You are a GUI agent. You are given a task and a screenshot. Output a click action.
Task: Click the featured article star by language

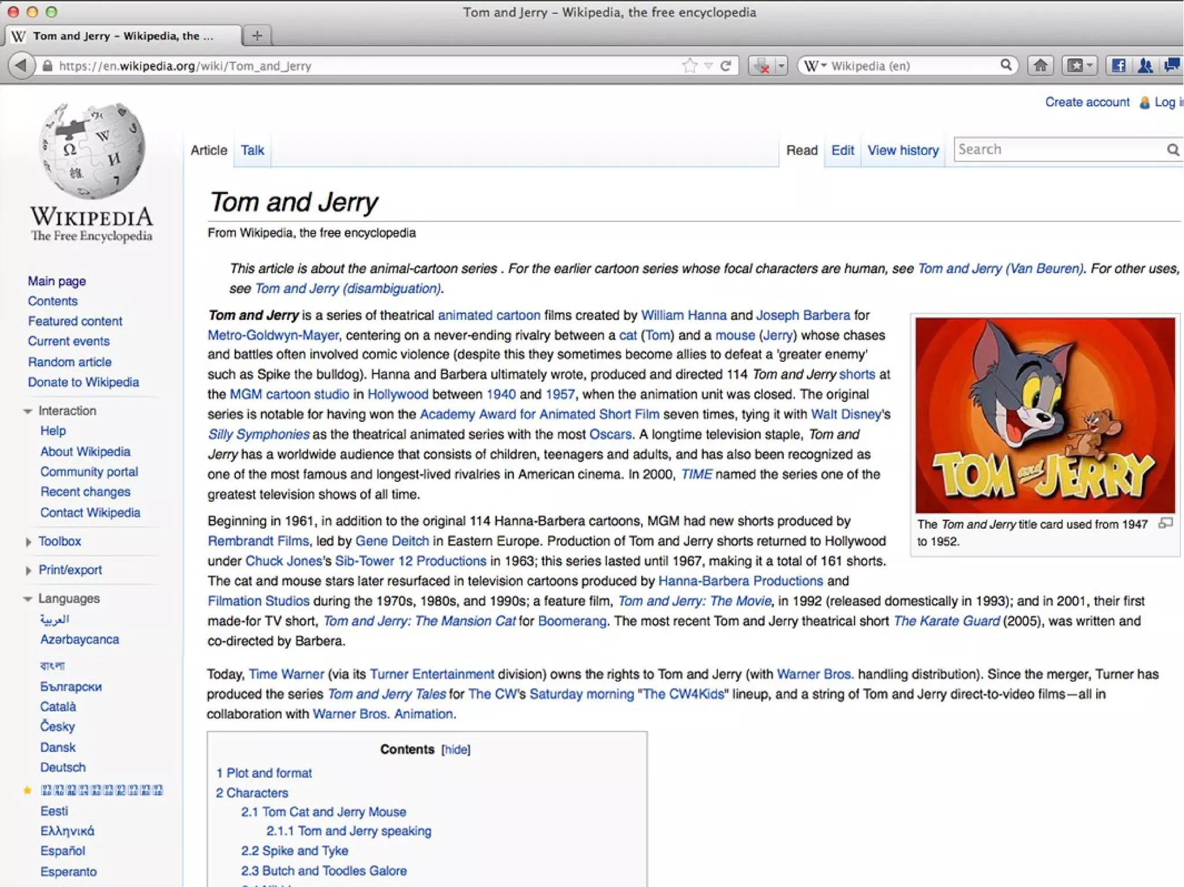[27, 790]
